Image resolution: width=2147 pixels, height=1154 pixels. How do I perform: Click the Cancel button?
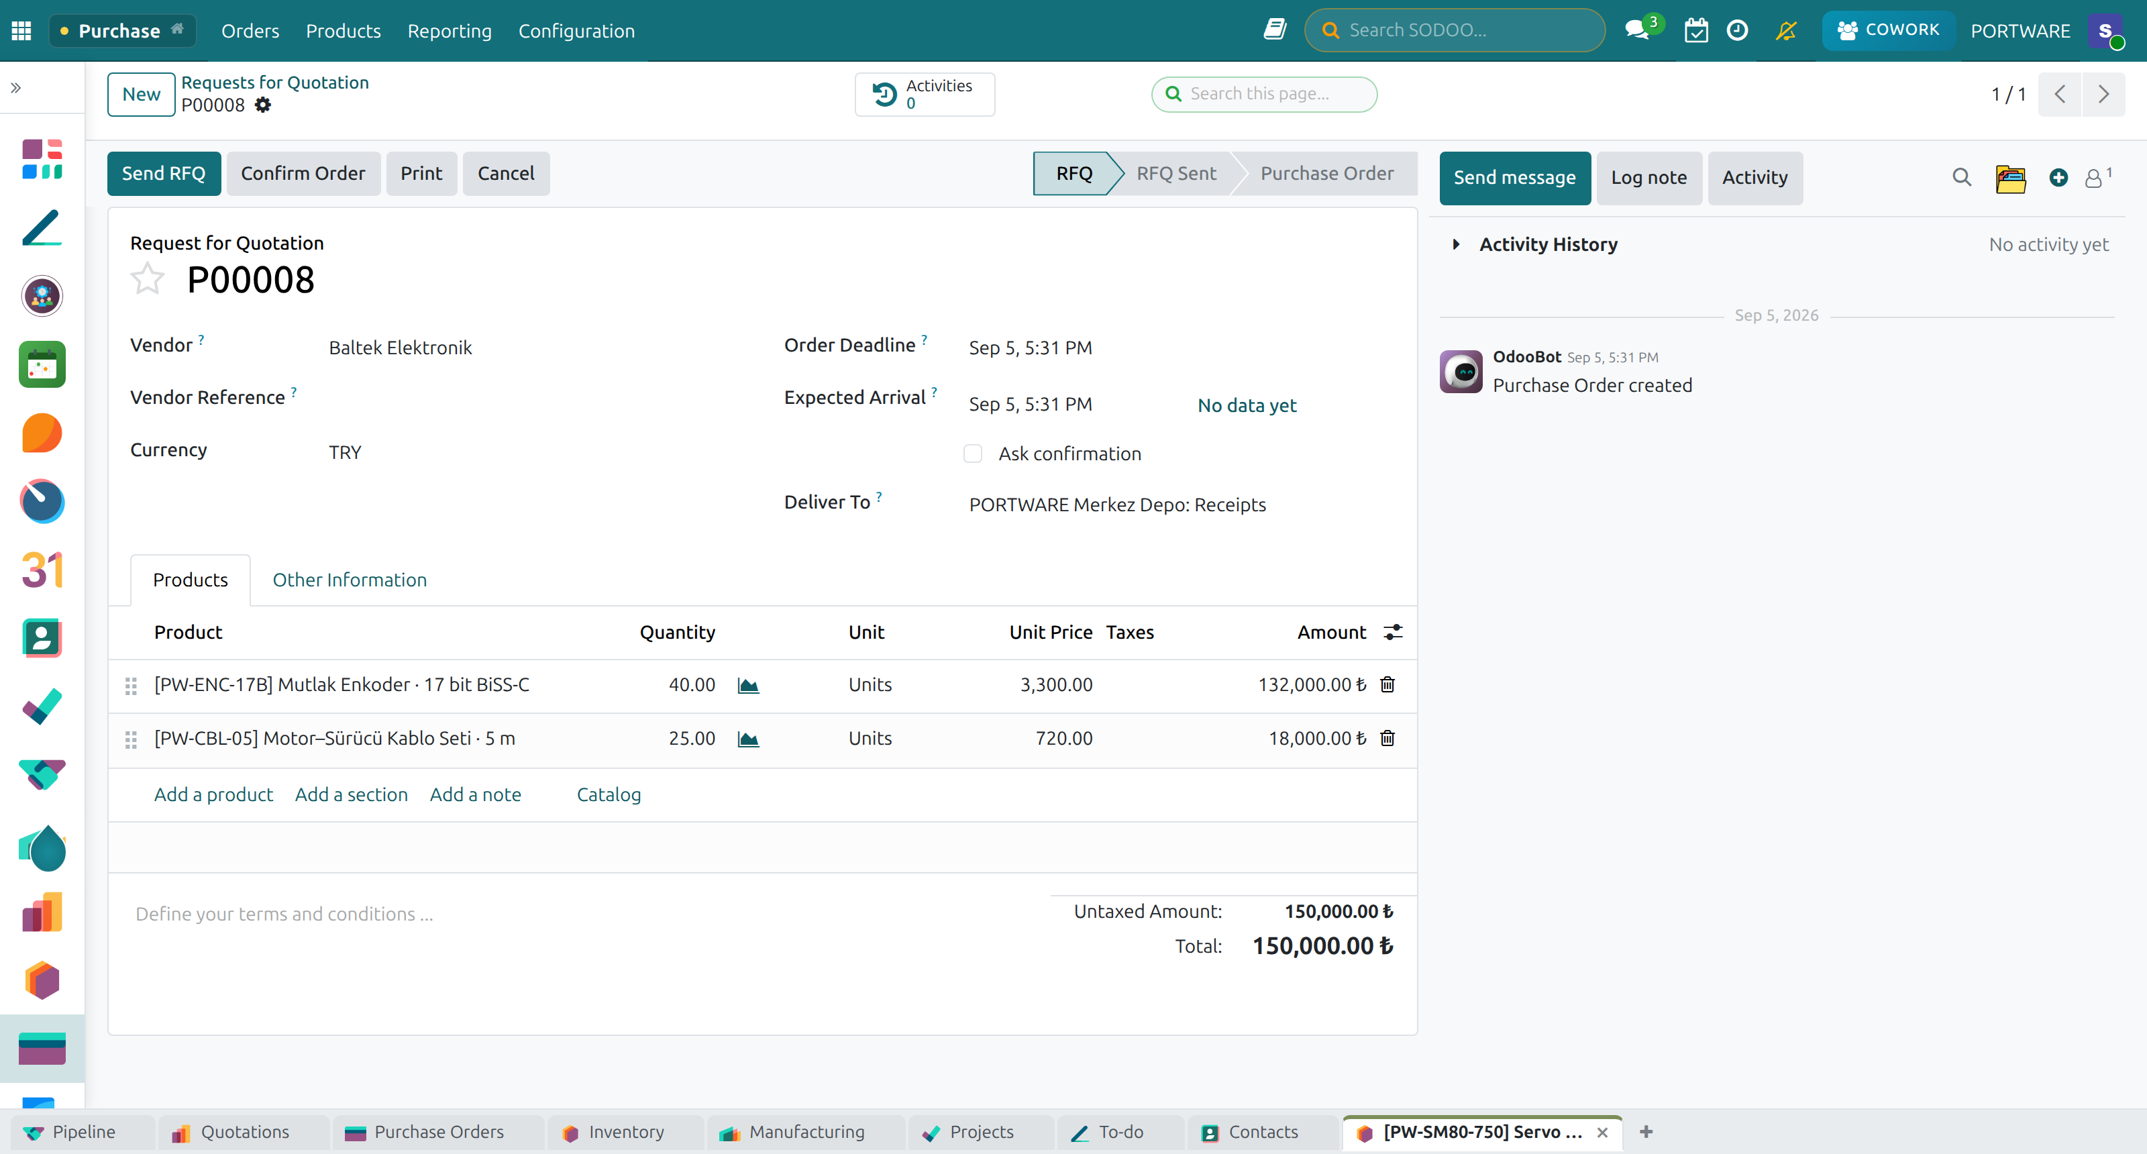point(506,173)
